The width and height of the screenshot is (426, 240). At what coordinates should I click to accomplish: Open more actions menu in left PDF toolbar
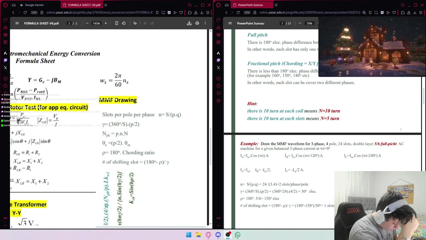[205, 23]
